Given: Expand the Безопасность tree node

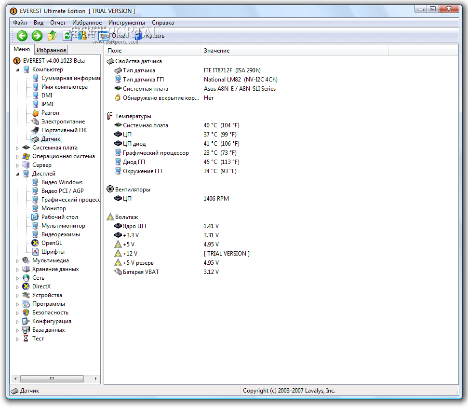Looking at the screenshot, I should [17, 313].
